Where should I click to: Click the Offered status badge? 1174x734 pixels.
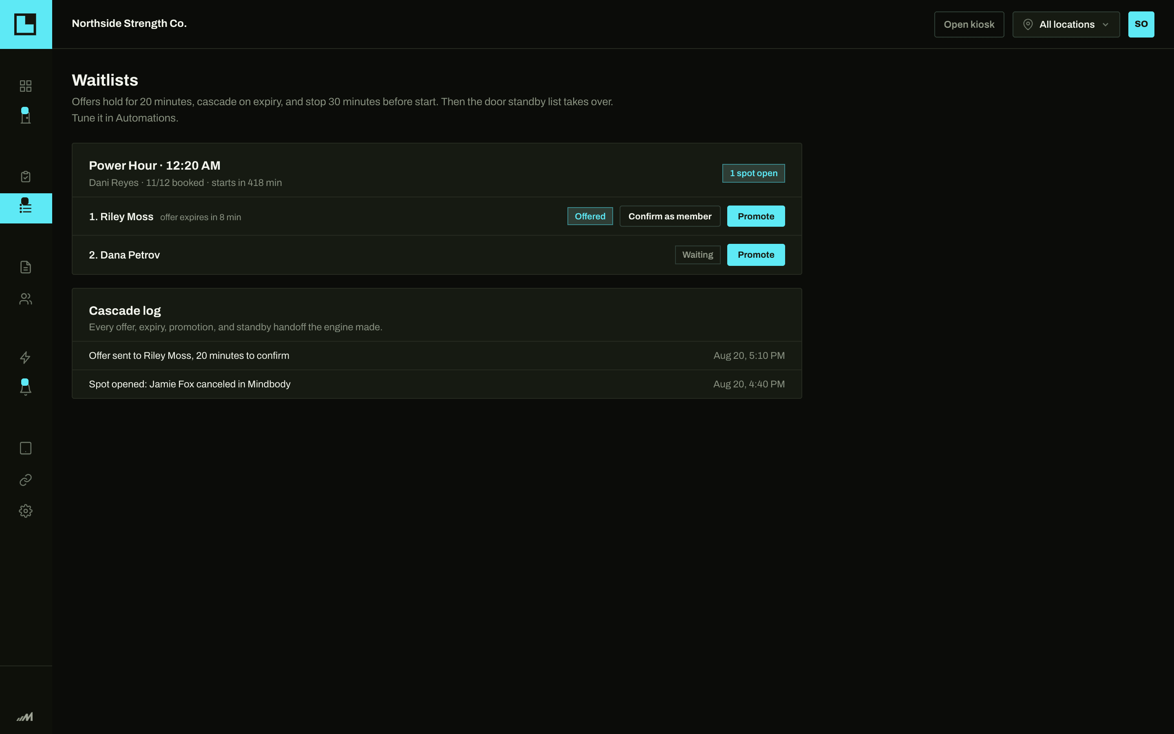click(x=590, y=216)
